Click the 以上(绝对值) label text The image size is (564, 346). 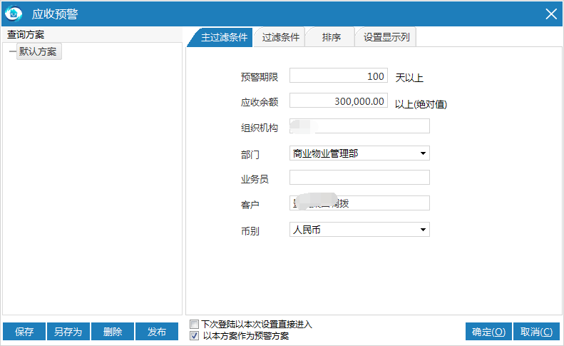tap(421, 104)
